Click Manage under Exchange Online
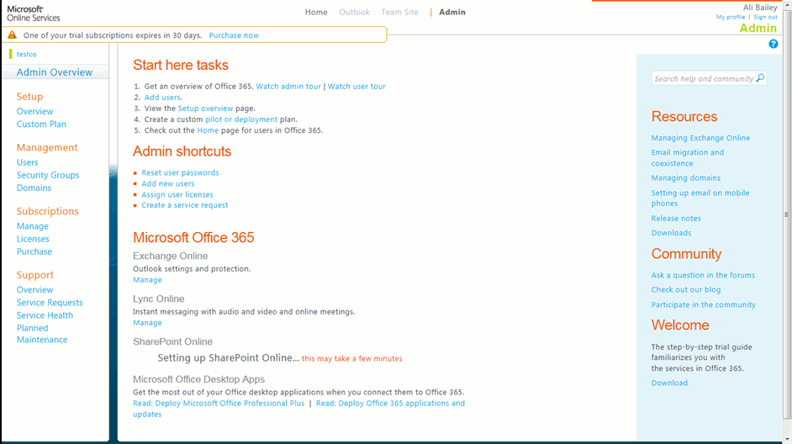Screen dimensions: 792x444 (147, 280)
